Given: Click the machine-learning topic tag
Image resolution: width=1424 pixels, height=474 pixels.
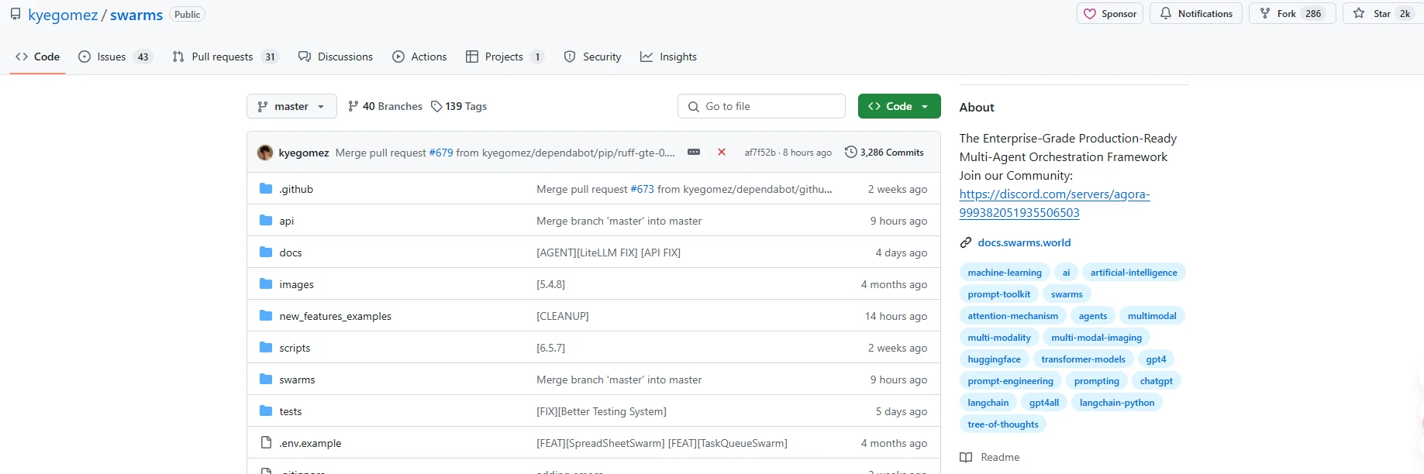Looking at the screenshot, I should point(1005,273).
